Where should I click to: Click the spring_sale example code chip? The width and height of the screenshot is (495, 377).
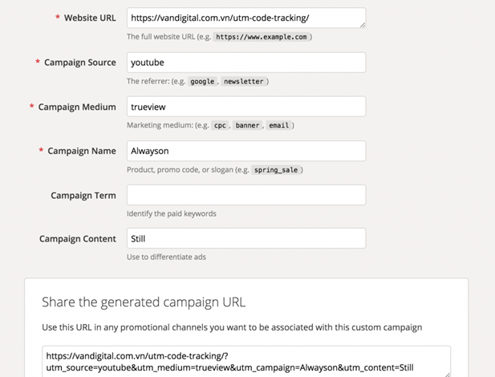(x=278, y=169)
